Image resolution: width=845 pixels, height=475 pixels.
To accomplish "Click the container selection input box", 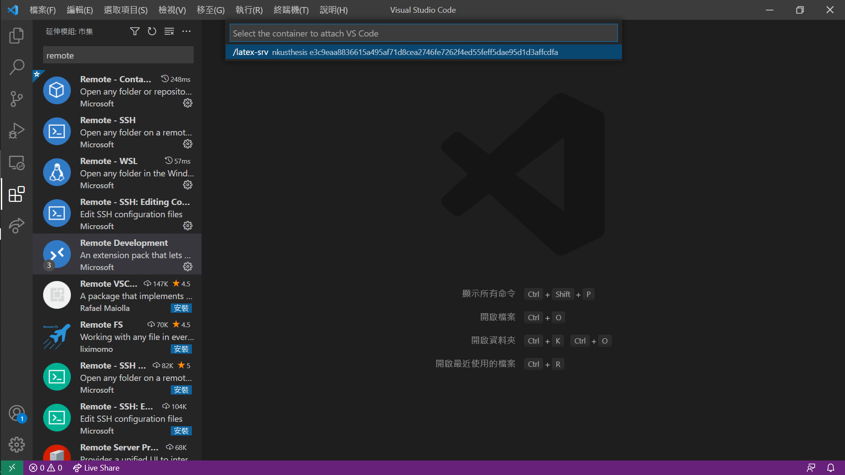I will coord(423,33).
